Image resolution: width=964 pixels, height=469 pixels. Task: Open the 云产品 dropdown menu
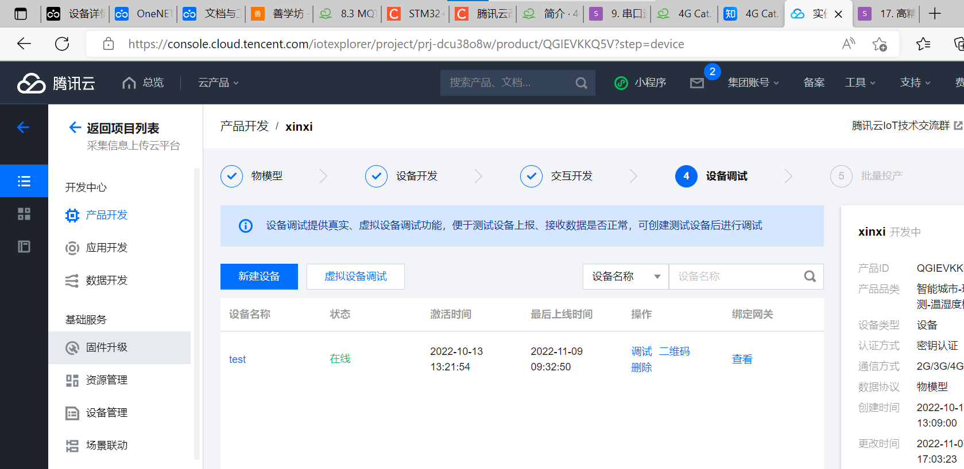click(218, 83)
